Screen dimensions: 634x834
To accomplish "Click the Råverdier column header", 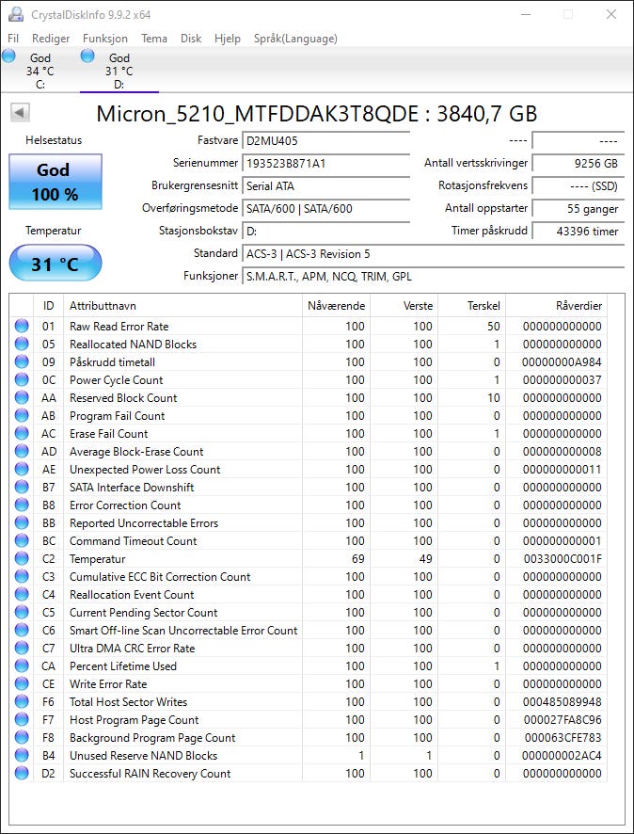I will point(557,306).
